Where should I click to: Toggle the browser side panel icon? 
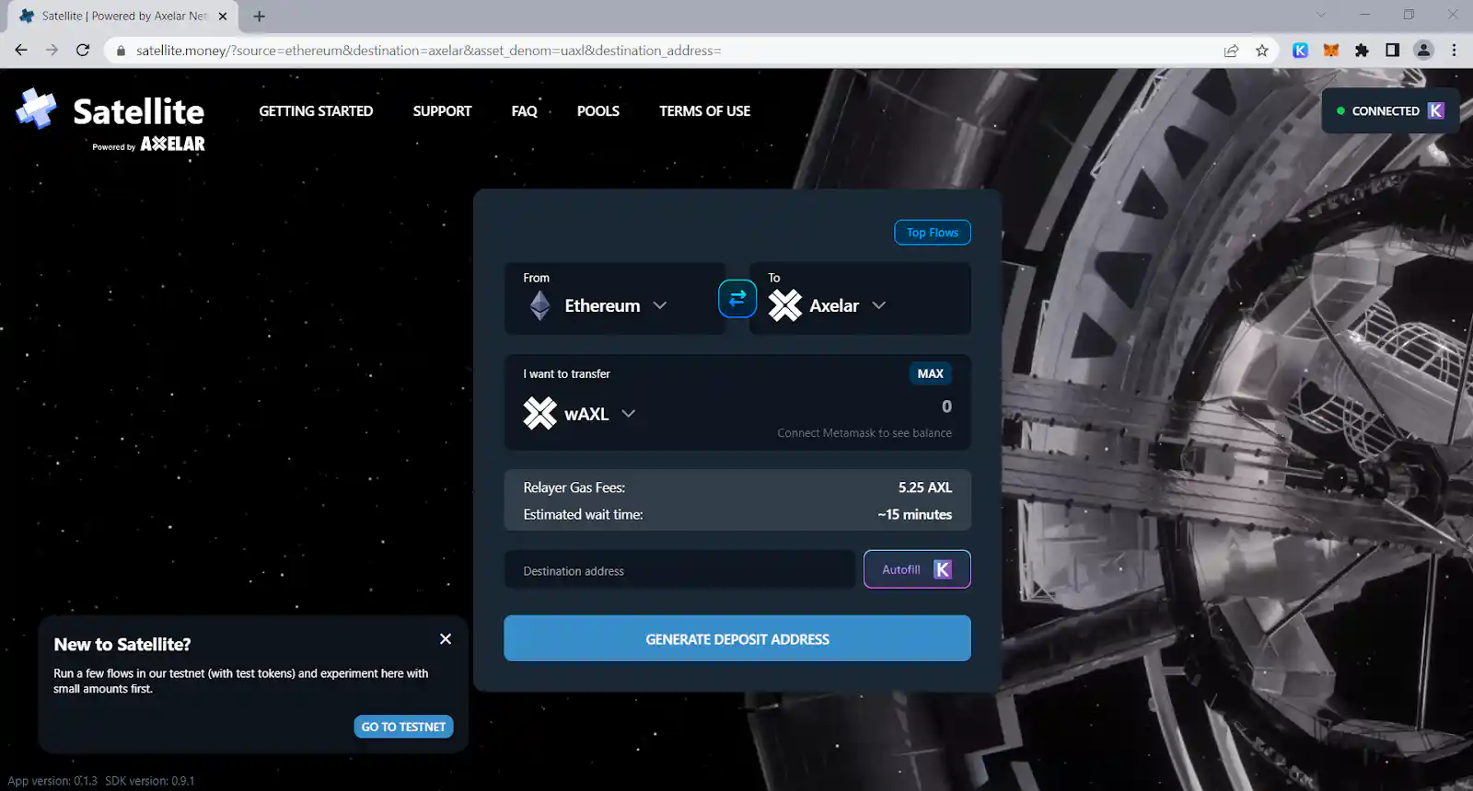pyautogui.click(x=1393, y=51)
